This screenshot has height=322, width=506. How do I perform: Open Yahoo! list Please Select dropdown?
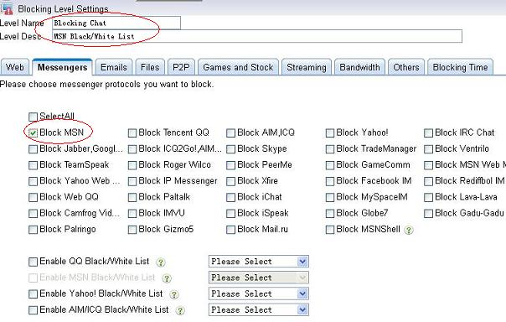(x=259, y=293)
